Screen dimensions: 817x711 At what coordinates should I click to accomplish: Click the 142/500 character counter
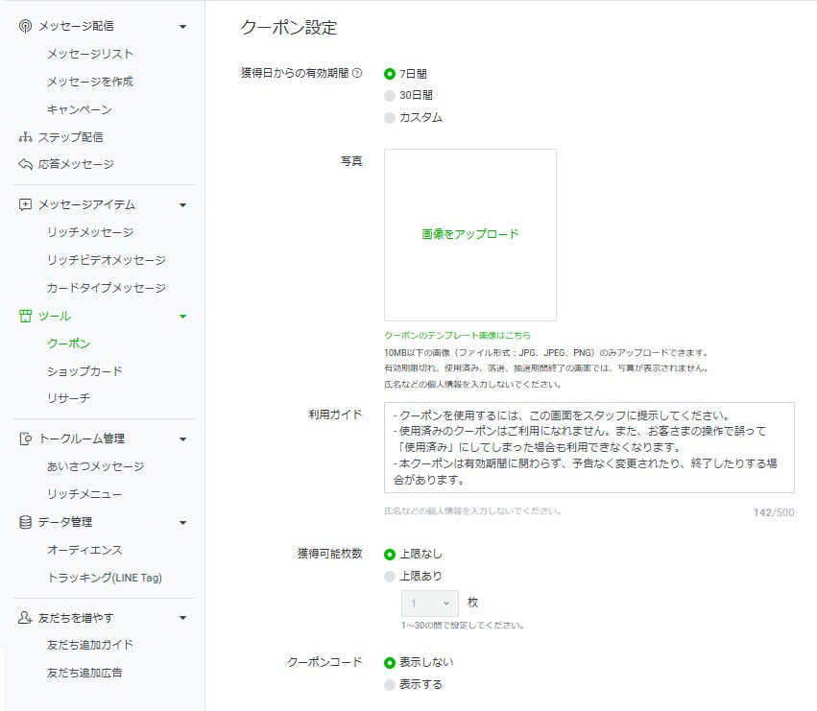coord(773,512)
